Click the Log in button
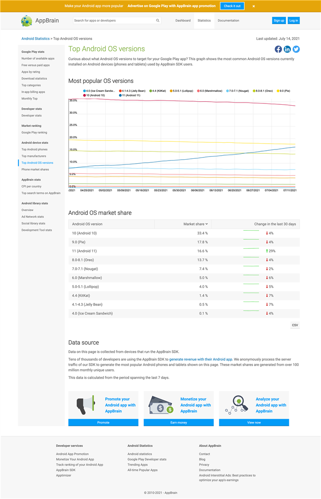 pos(294,21)
